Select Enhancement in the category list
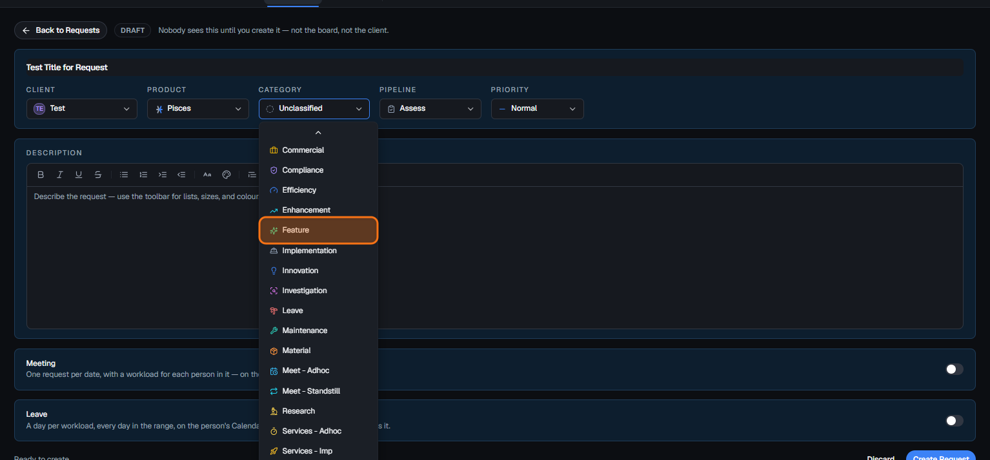Viewport: 990px width, 460px height. tap(318, 210)
